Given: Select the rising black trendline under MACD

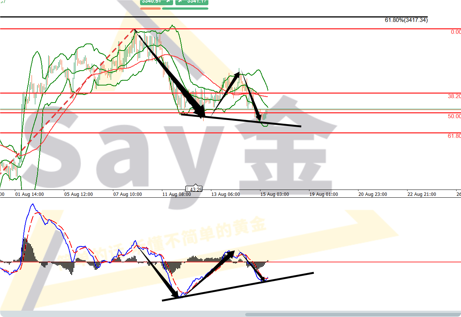Looking at the screenshot, I should (x=238, y=287).
